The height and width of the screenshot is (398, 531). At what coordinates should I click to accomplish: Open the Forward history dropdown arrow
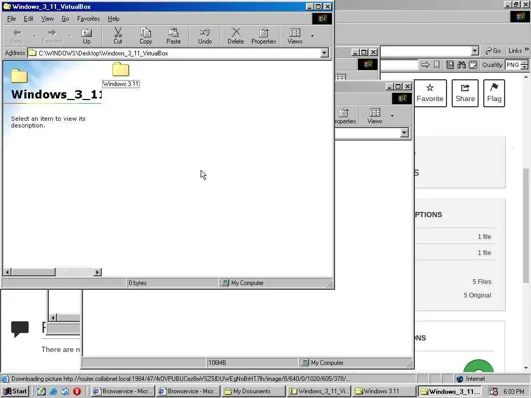69,36
